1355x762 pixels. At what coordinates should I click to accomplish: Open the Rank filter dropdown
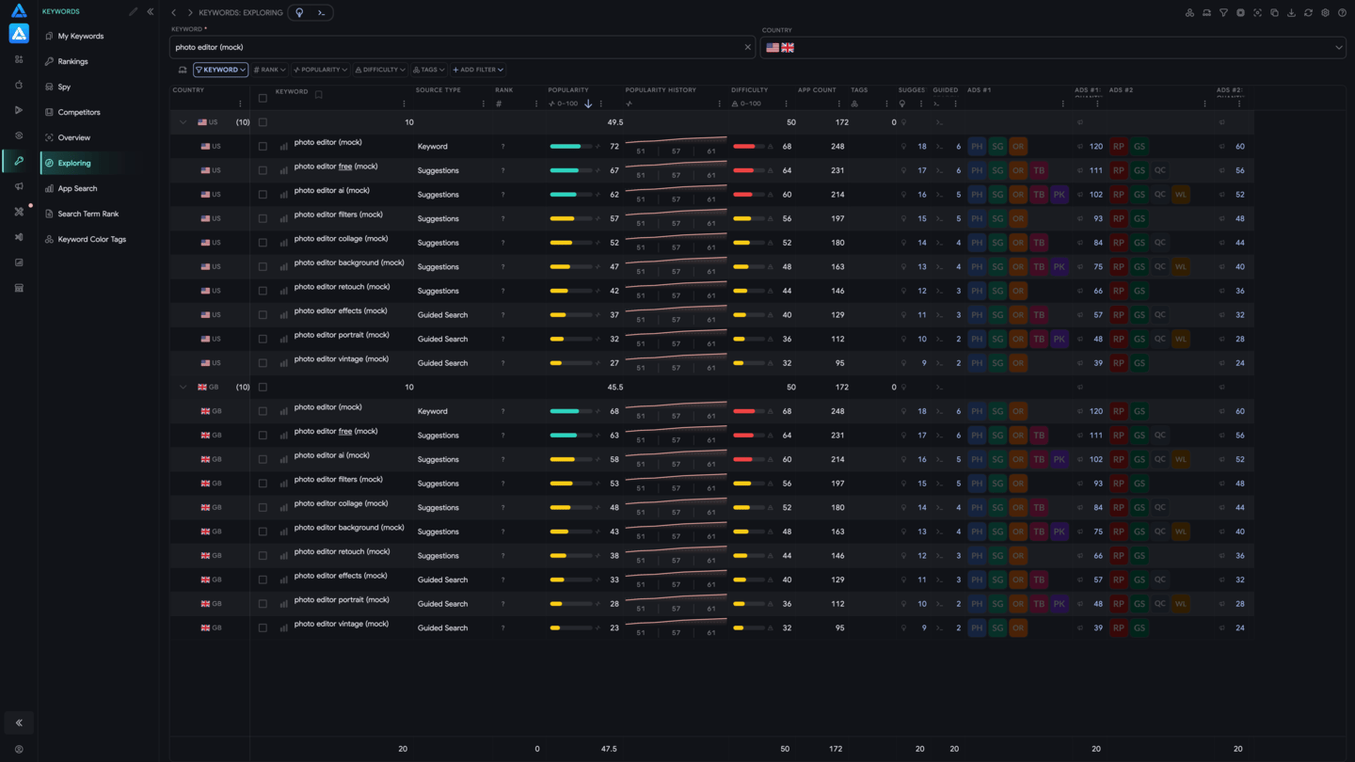tap(269, 70)
